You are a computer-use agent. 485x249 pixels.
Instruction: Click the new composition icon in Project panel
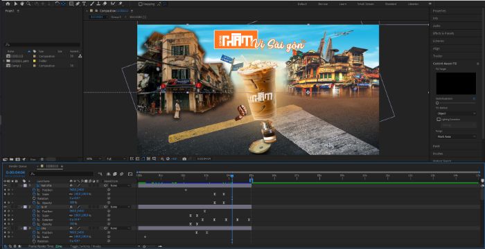pyautogui.click(x=17, y=159)
